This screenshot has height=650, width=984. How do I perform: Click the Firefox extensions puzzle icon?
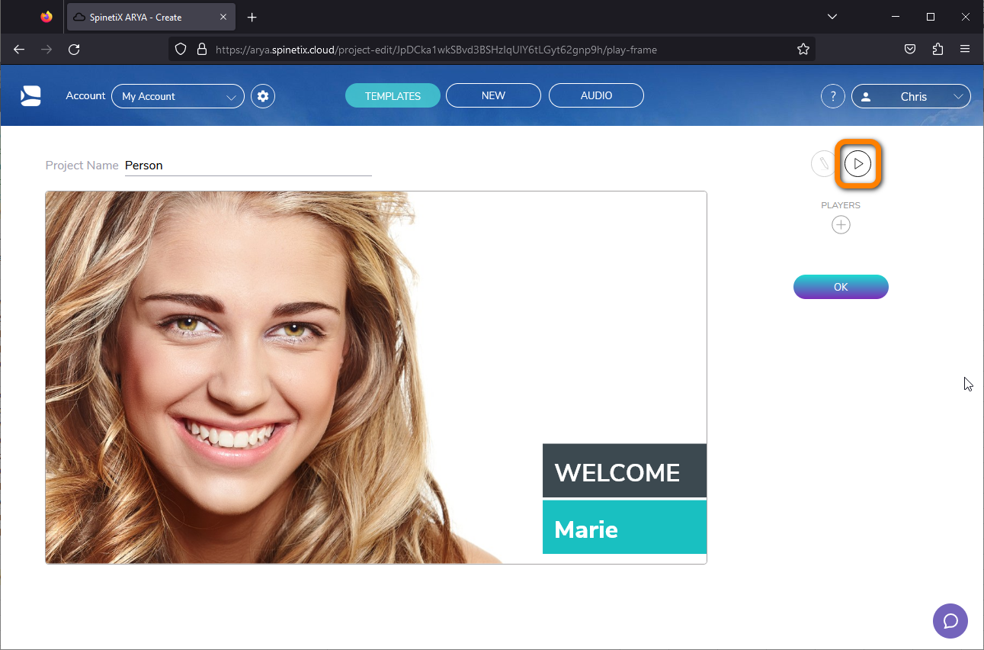[x=938, y=49]
